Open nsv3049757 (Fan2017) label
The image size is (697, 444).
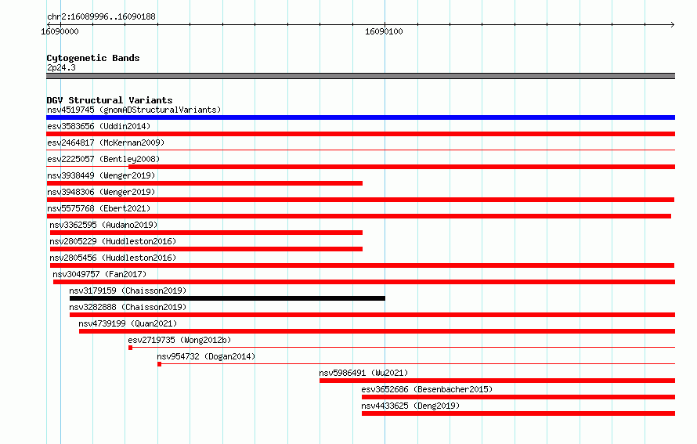point(99,274)
